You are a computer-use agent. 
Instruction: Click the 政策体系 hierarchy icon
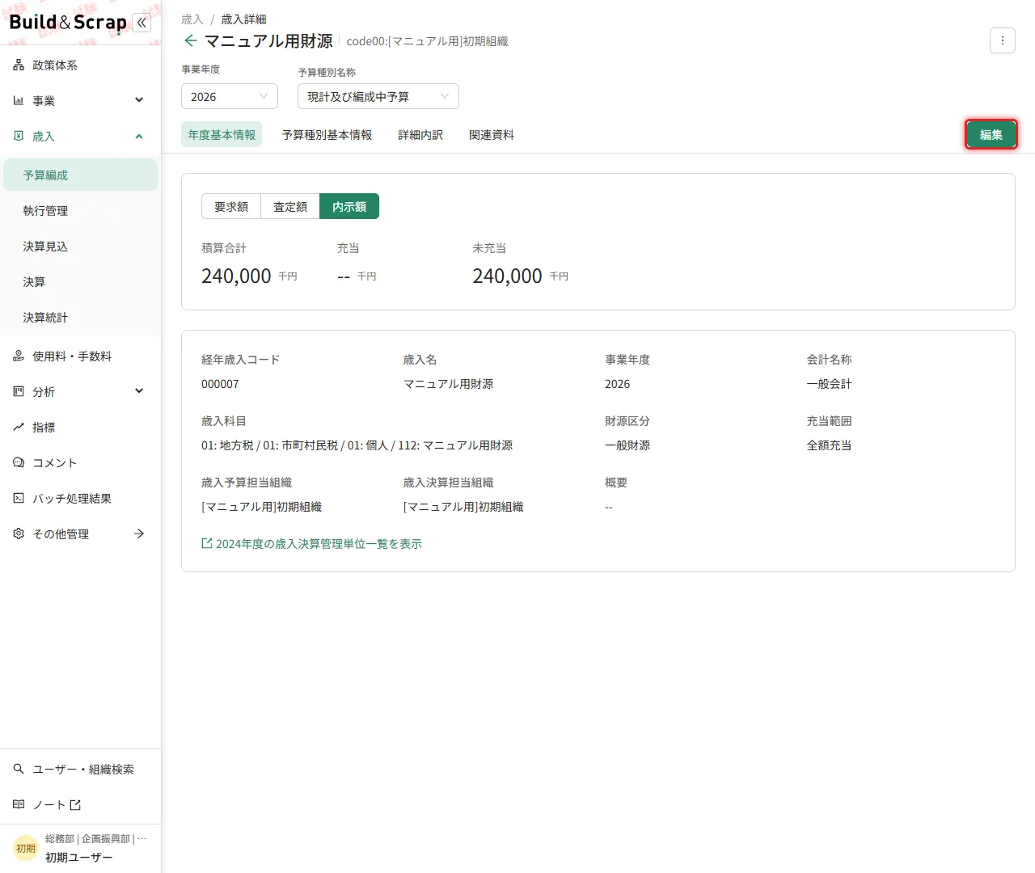click(x=19, y=65)
